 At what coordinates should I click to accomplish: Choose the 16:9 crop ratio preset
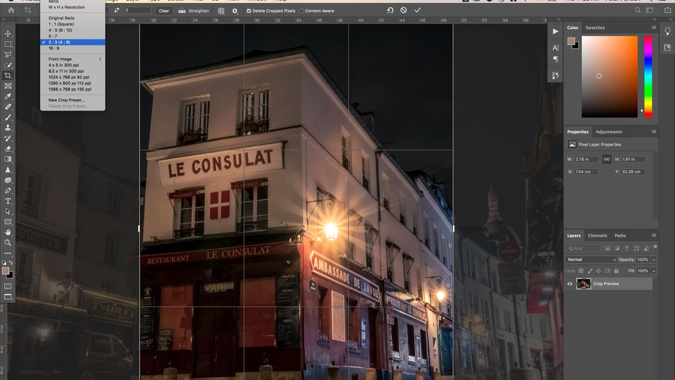tap(55, 47)
